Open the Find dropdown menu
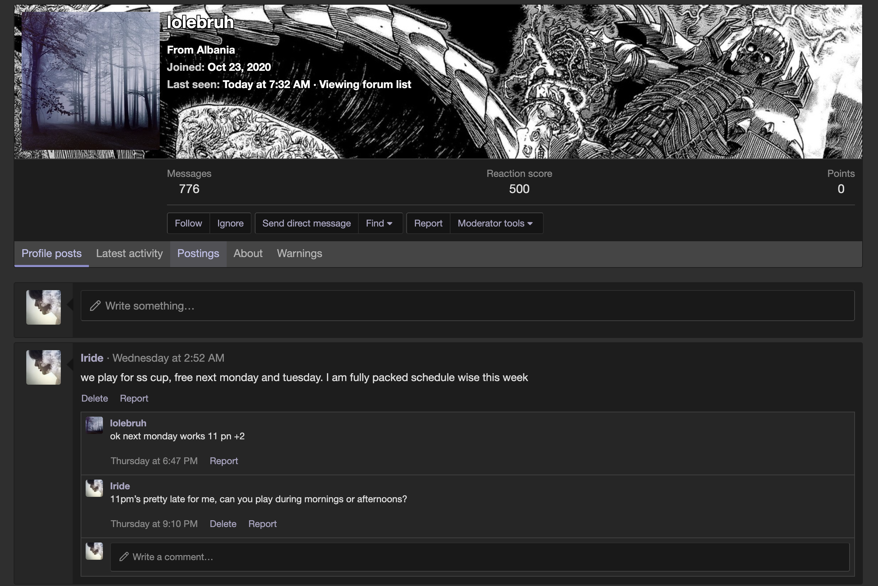878x586 pixels. point(380,223)
